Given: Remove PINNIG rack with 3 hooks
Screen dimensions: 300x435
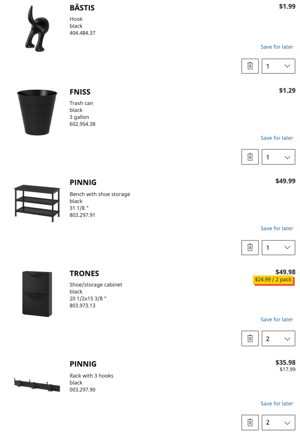Looking at the screenshot, I should [250, 422].
